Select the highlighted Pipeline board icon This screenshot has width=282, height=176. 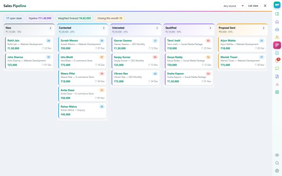277,45
